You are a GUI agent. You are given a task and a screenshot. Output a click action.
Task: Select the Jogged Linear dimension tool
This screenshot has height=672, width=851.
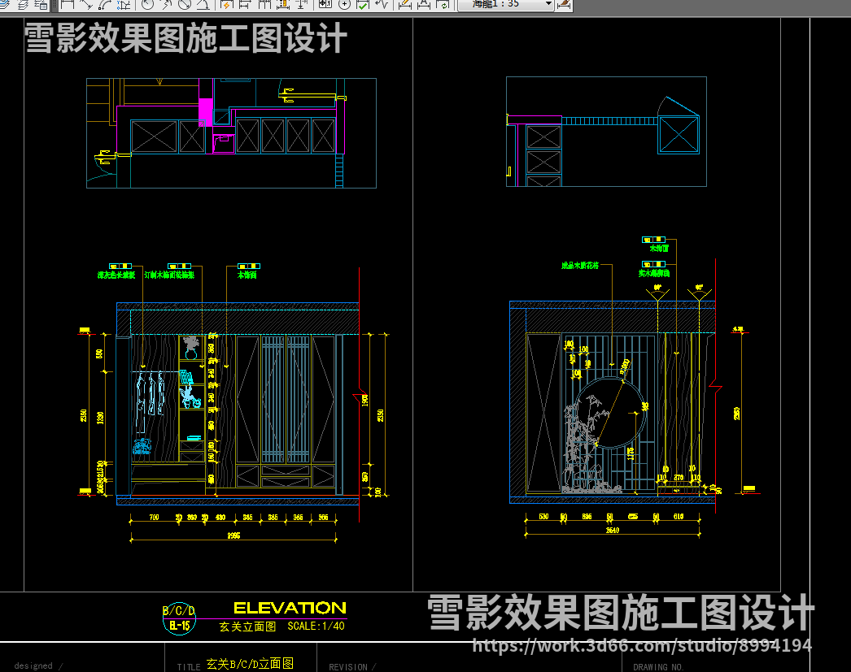[382, 4]
